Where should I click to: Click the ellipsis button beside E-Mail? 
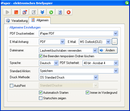[115, 42]
